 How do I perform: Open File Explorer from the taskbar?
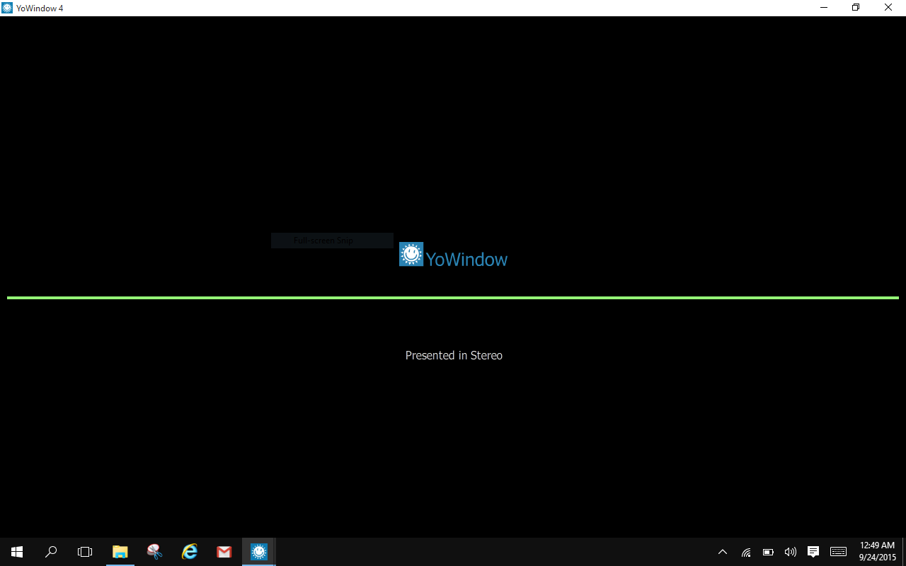(120, 552)
